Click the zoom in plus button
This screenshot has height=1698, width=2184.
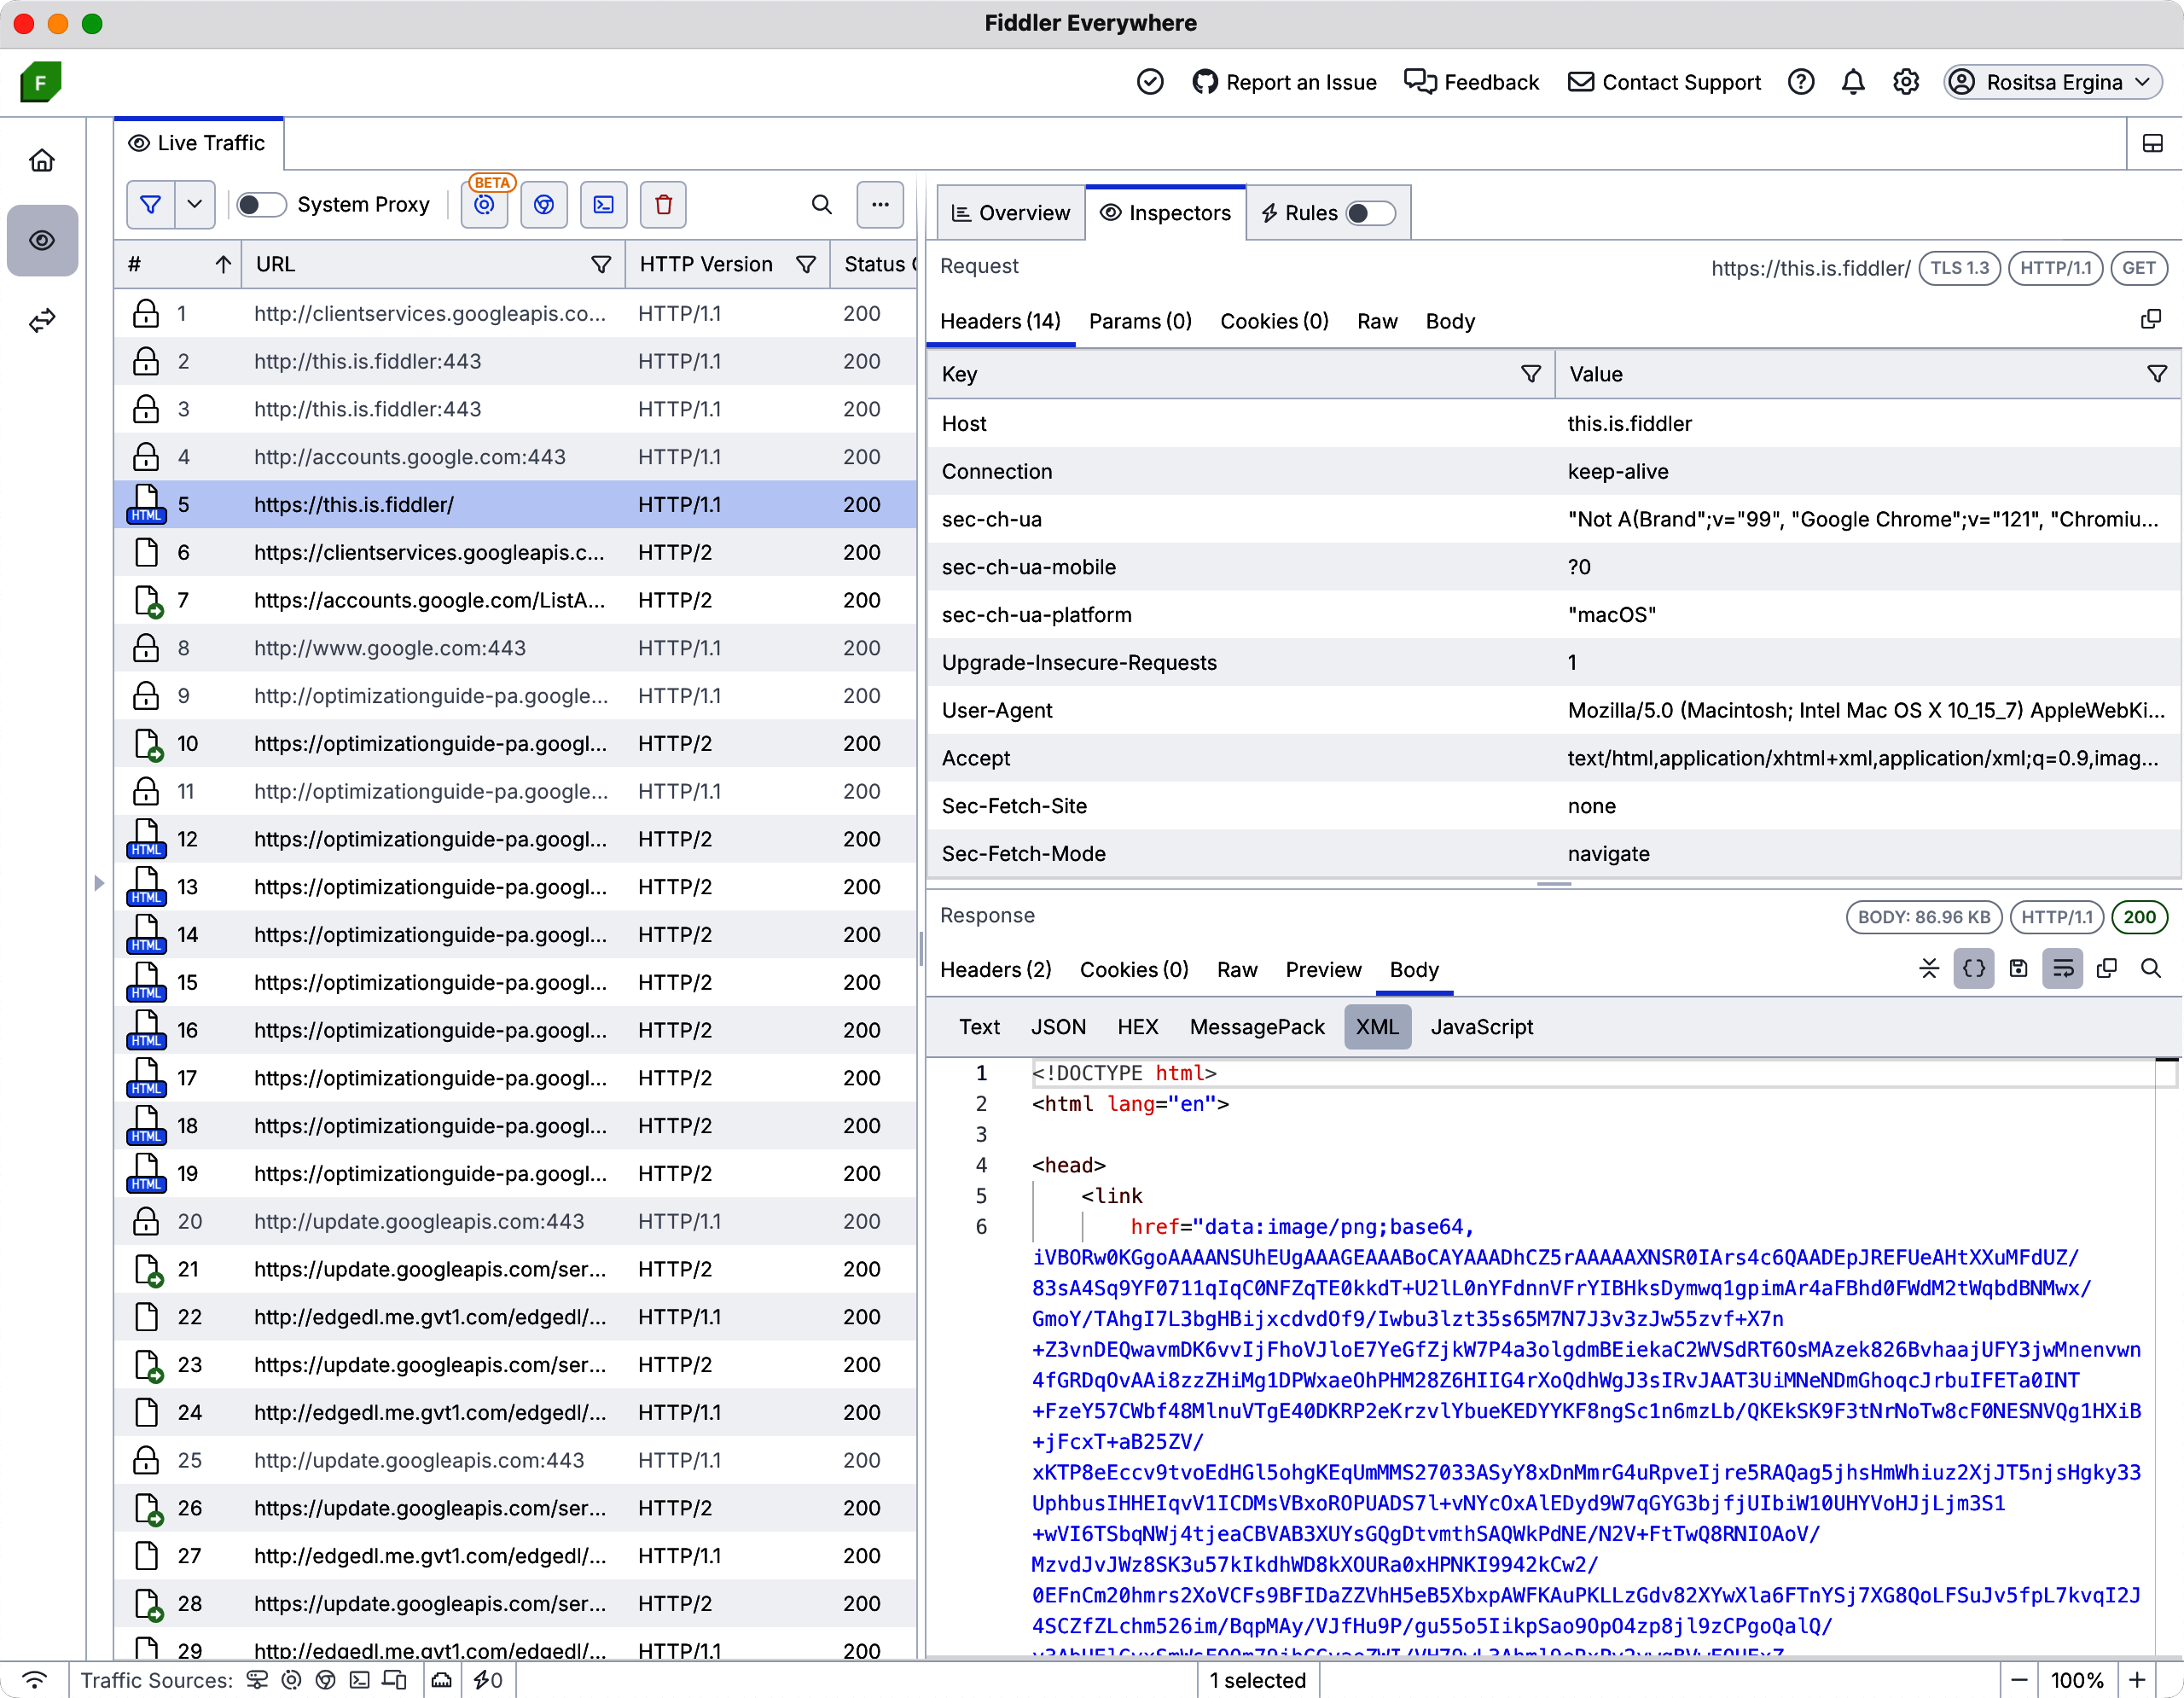click(2137, 1681)
